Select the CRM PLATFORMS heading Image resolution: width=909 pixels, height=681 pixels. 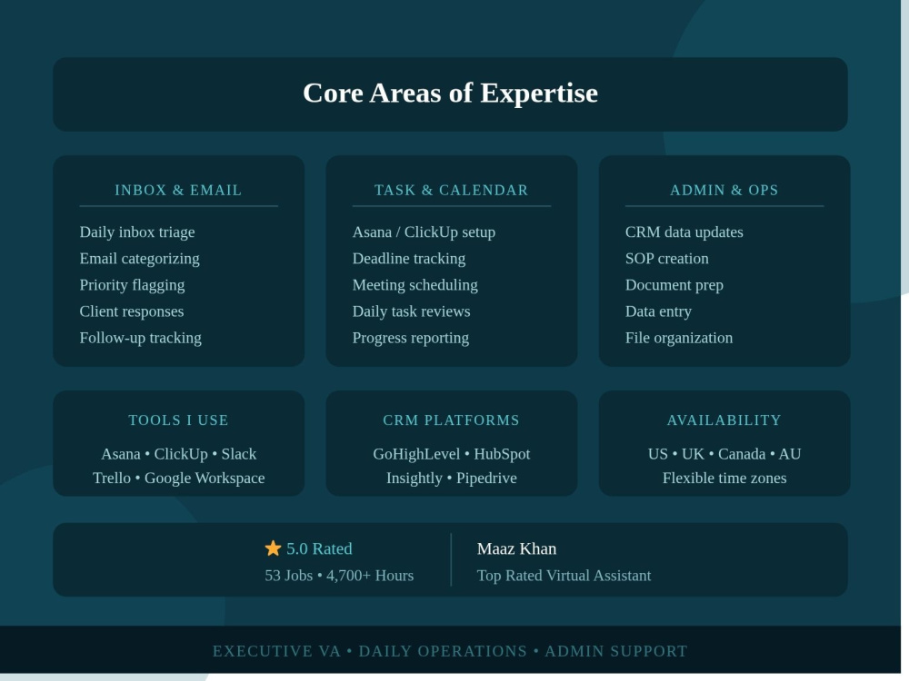pos(452,419)
